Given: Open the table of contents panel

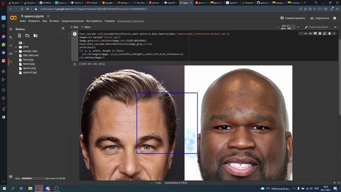Looking at the screenshot, I should (11, 29).
